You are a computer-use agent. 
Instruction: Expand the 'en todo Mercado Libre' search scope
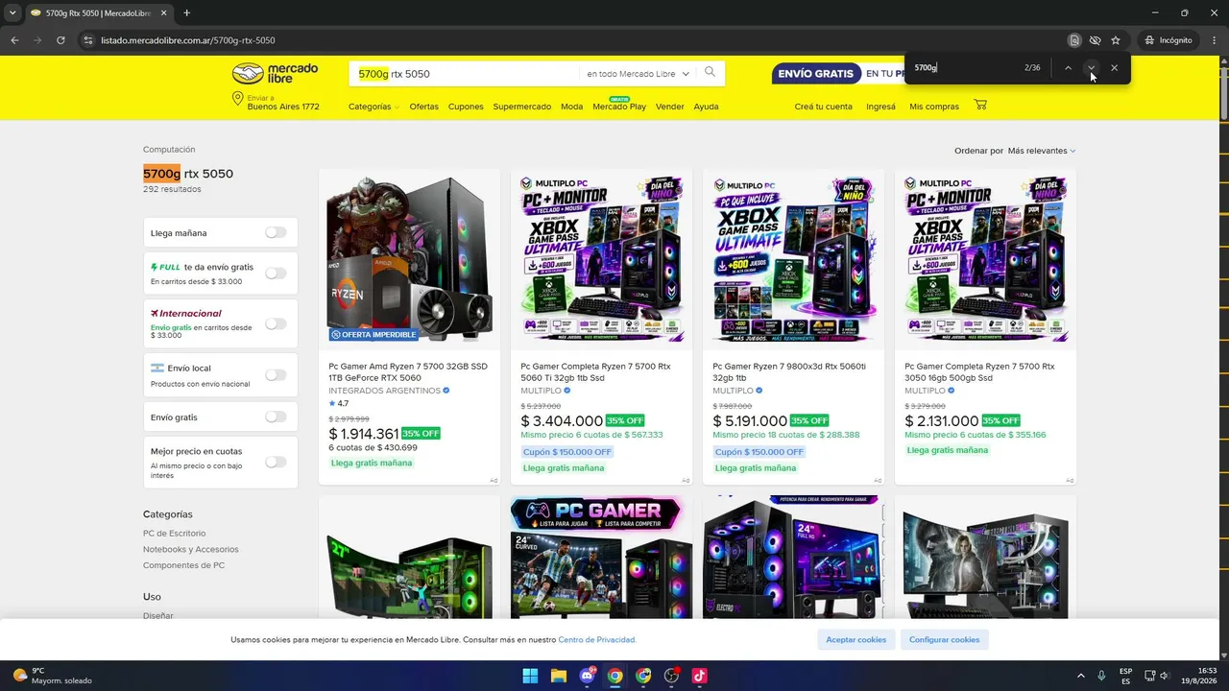(638, 74)
